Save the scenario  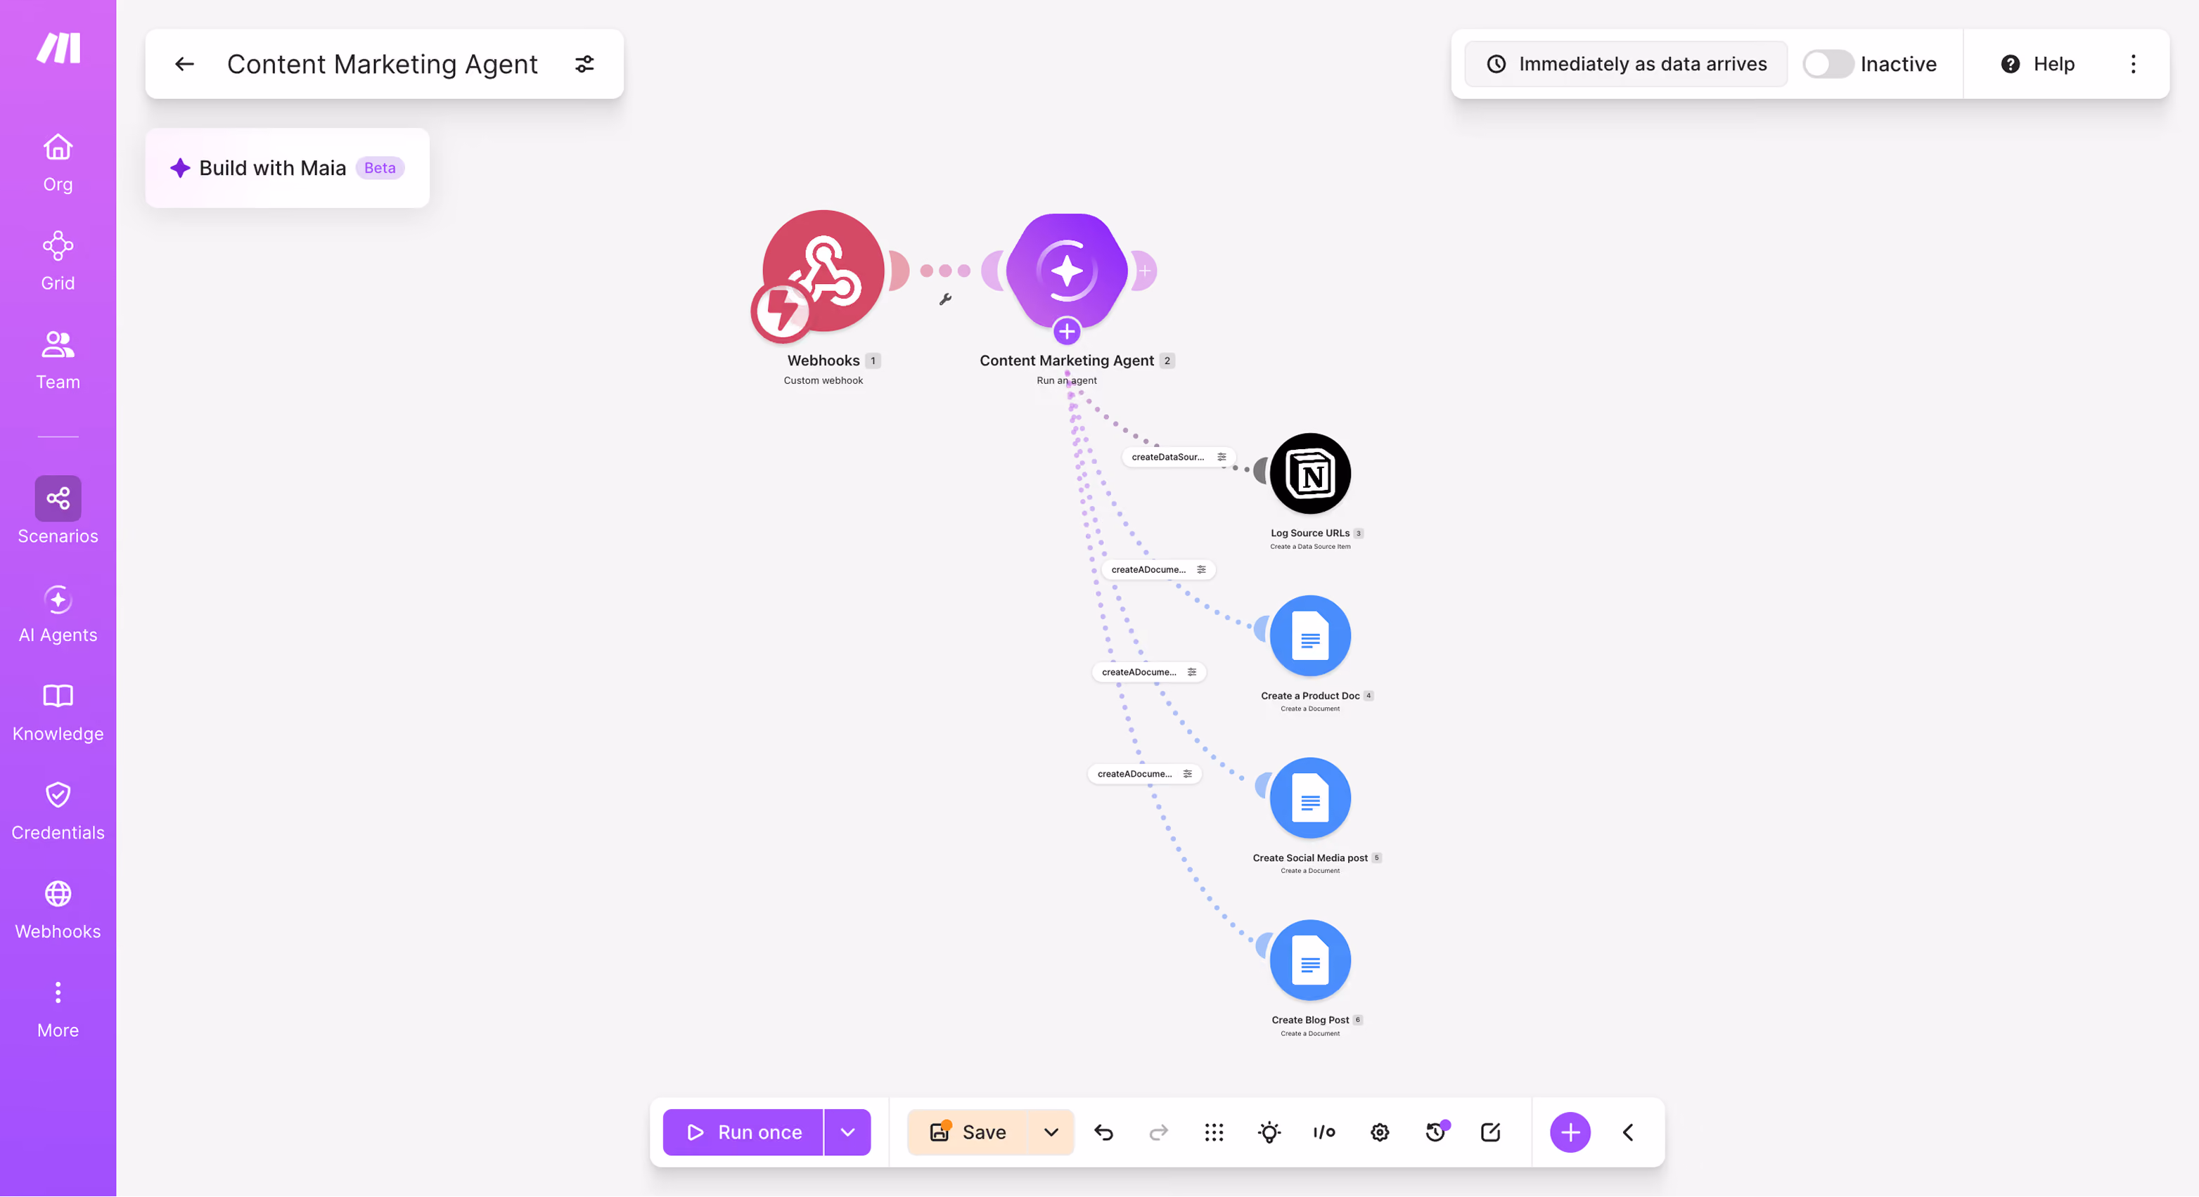pyautogui.click(x=967, y=1132)
